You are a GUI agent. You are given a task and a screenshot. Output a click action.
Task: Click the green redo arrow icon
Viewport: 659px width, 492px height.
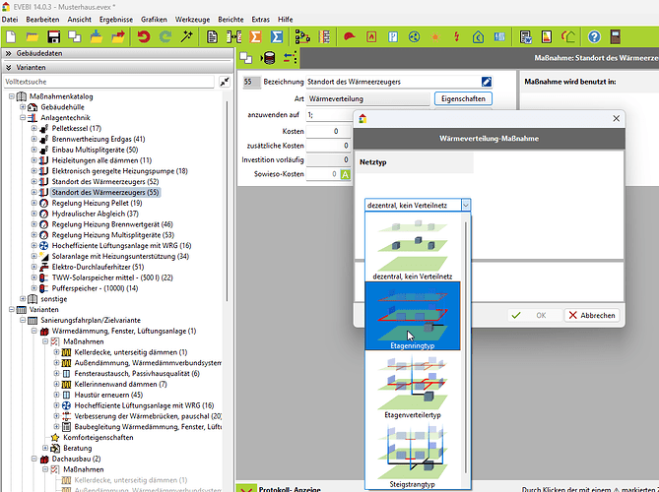165,36
